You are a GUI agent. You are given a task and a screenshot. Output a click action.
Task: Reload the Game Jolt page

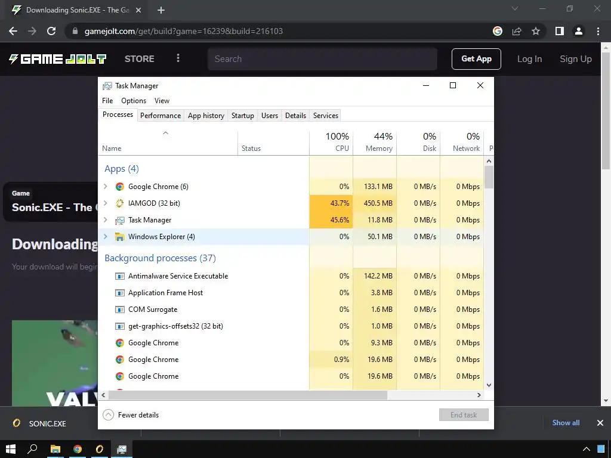(x=51, y=31)
